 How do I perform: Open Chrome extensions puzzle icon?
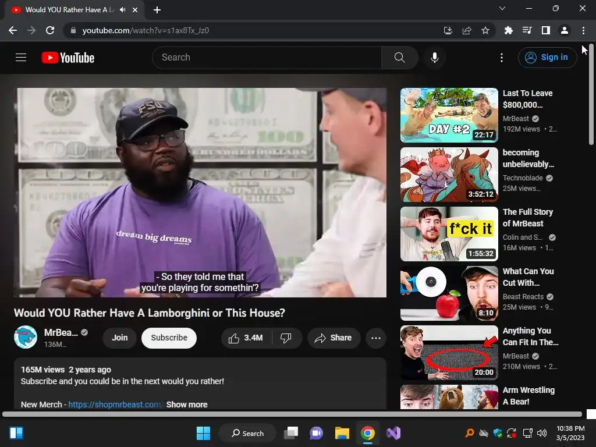click(x=508, y=30)
